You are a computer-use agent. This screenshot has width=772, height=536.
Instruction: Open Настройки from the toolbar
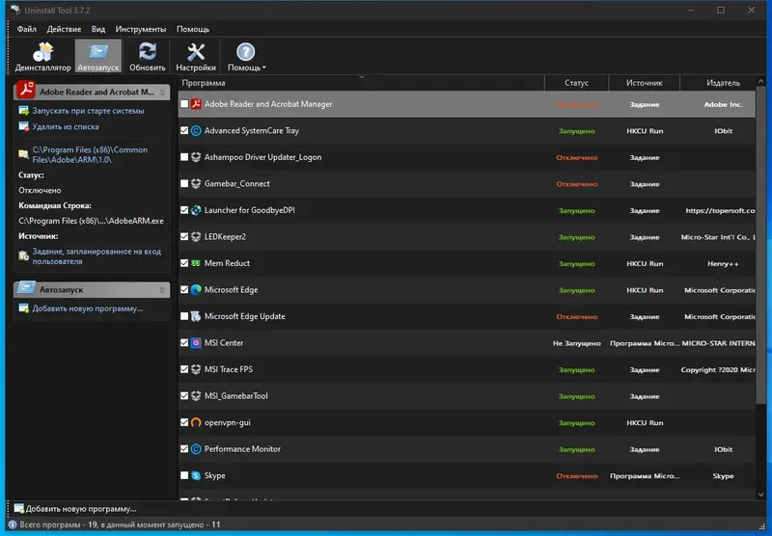(196, 57)
